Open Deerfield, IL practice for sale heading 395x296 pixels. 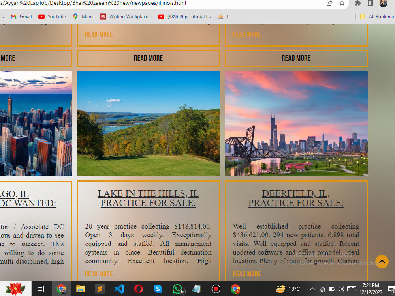coord(296,198)
